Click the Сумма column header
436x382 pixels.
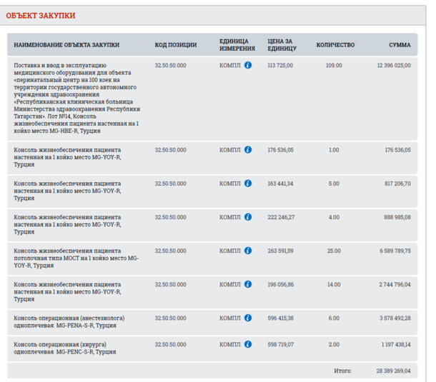tap(400, 45)
